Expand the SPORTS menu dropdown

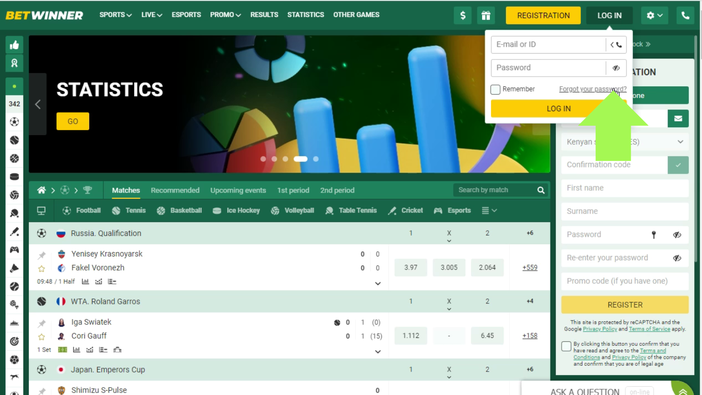click(116, 15)
